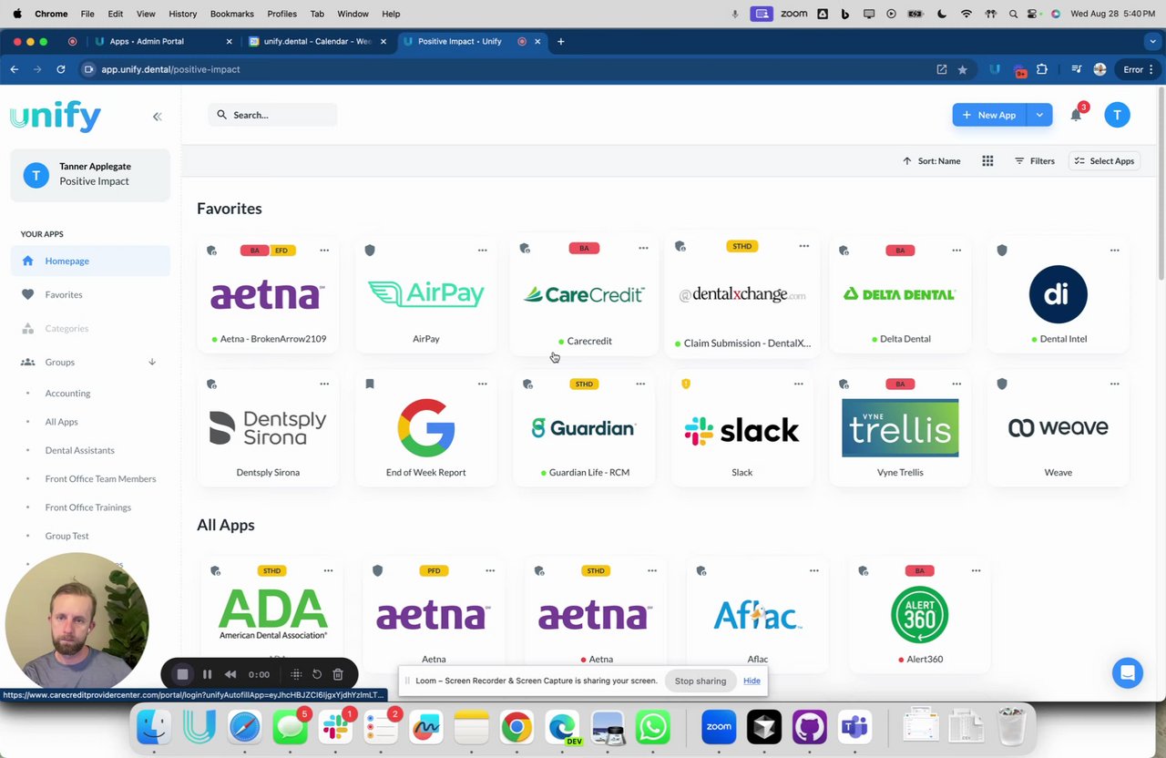This screenshot has width=1166, height=758.
Task: Pause the Loom recording
Action: 207,674
